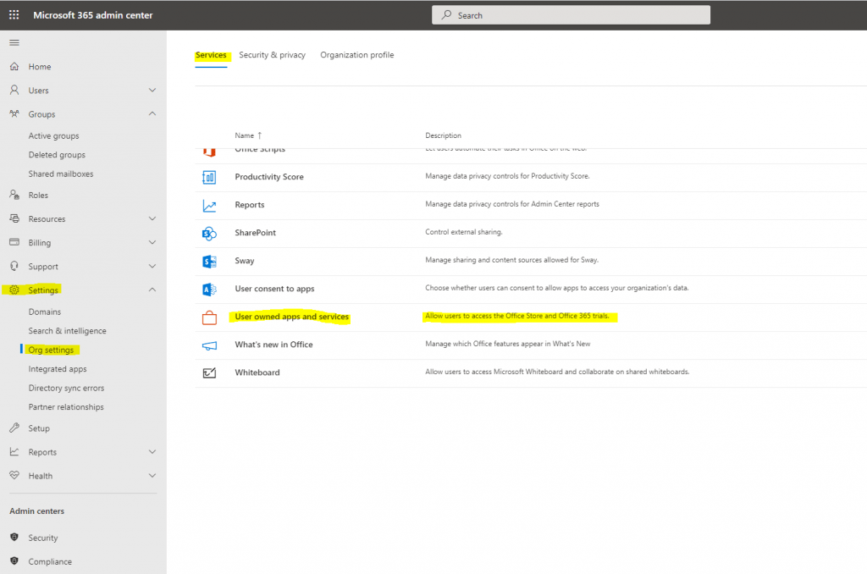Click the Billing card icon

[14, 242]
